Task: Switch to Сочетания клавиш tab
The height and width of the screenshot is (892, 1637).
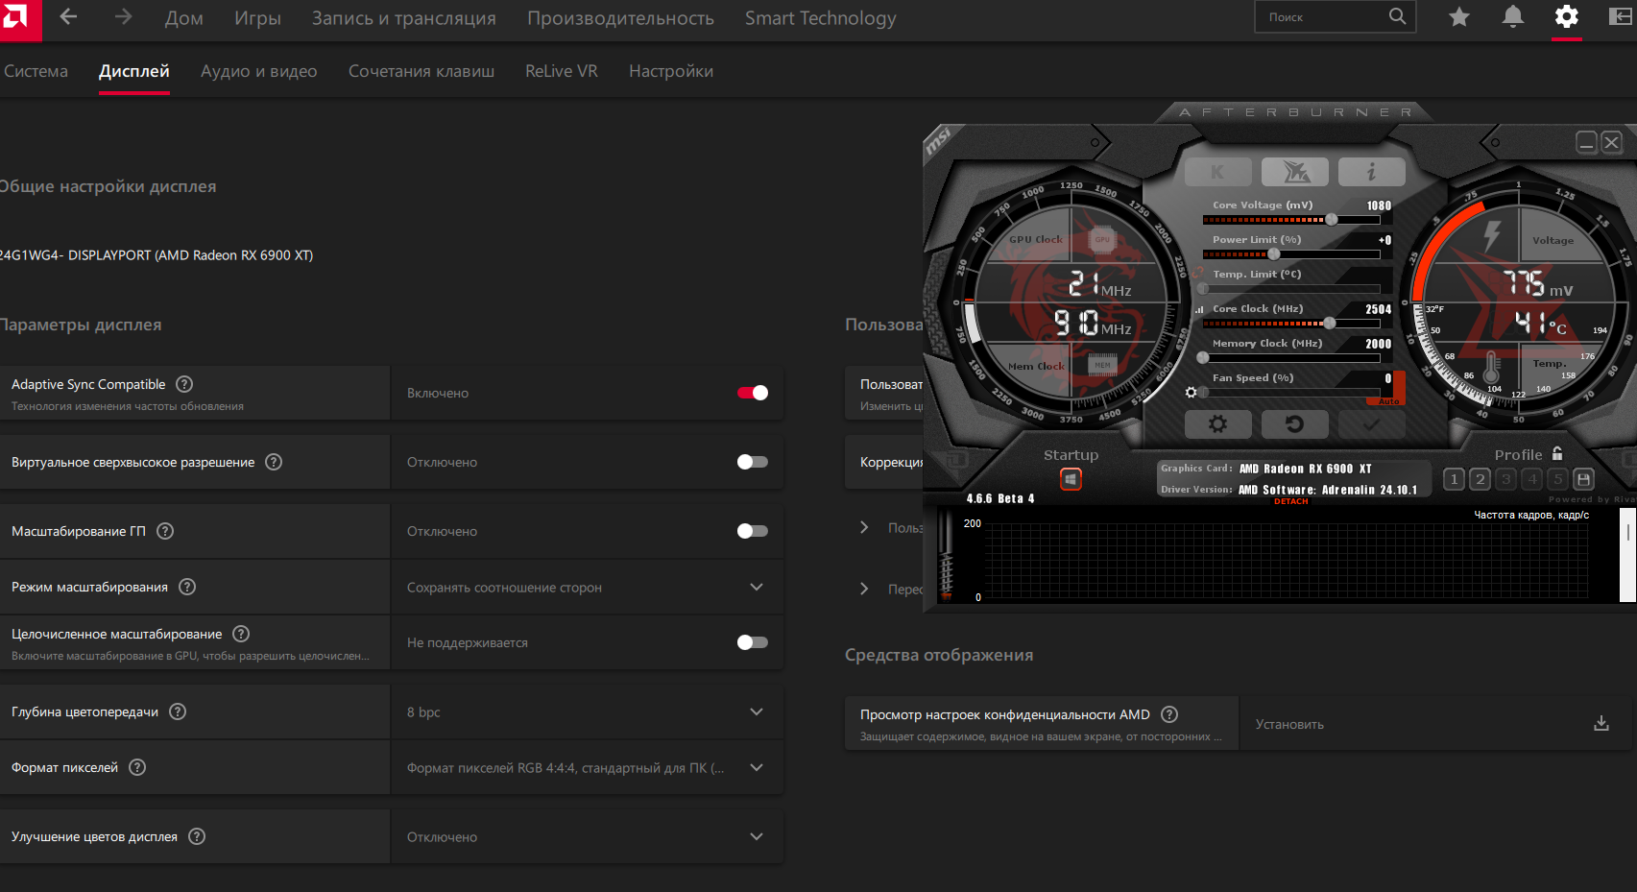Action: tap(421, 71)
